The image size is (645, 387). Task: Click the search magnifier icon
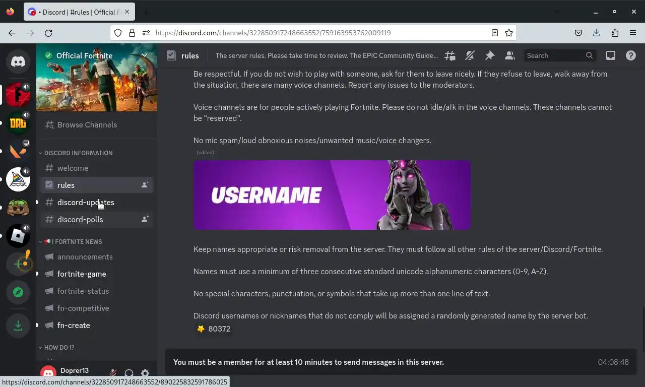[589, 55]
